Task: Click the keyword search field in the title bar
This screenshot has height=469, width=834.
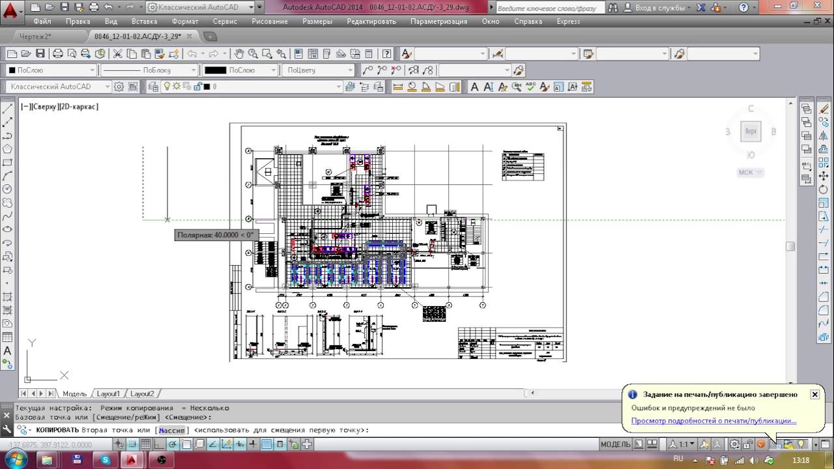Action: click(549, 8)
